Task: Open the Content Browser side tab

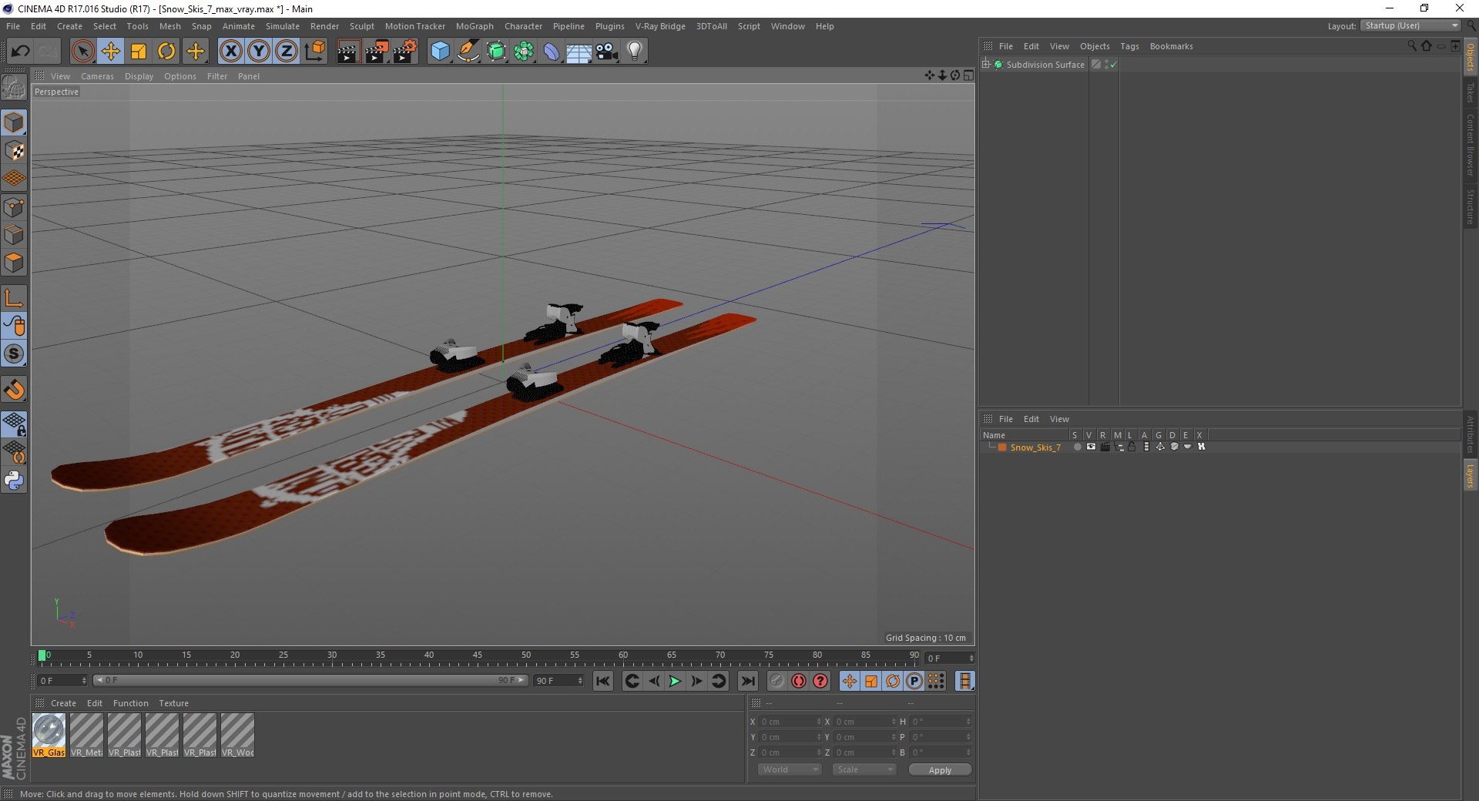Action: coord(1471,145)
